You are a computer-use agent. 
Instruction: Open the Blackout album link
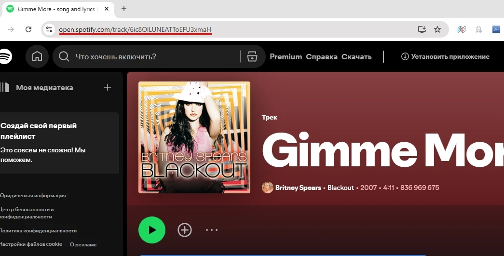point(341,188)
